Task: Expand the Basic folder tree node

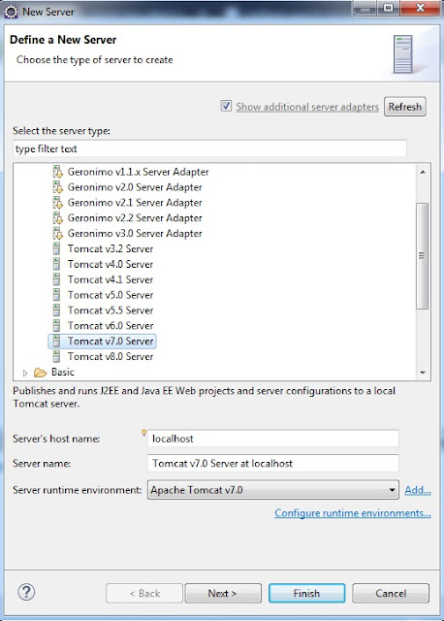Action: pos(25,373)
